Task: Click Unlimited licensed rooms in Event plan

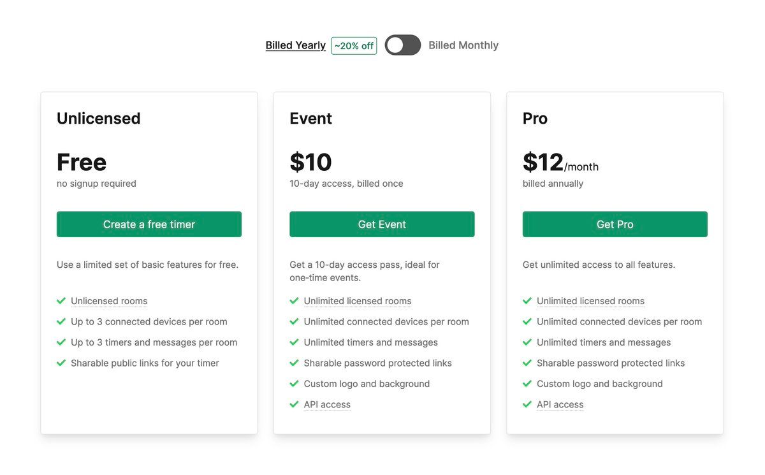Action: [358, 301]
